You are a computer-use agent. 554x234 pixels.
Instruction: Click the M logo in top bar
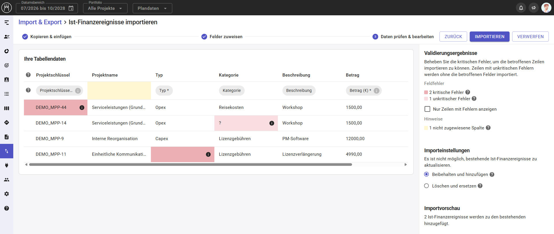click(x=7, y=8)
